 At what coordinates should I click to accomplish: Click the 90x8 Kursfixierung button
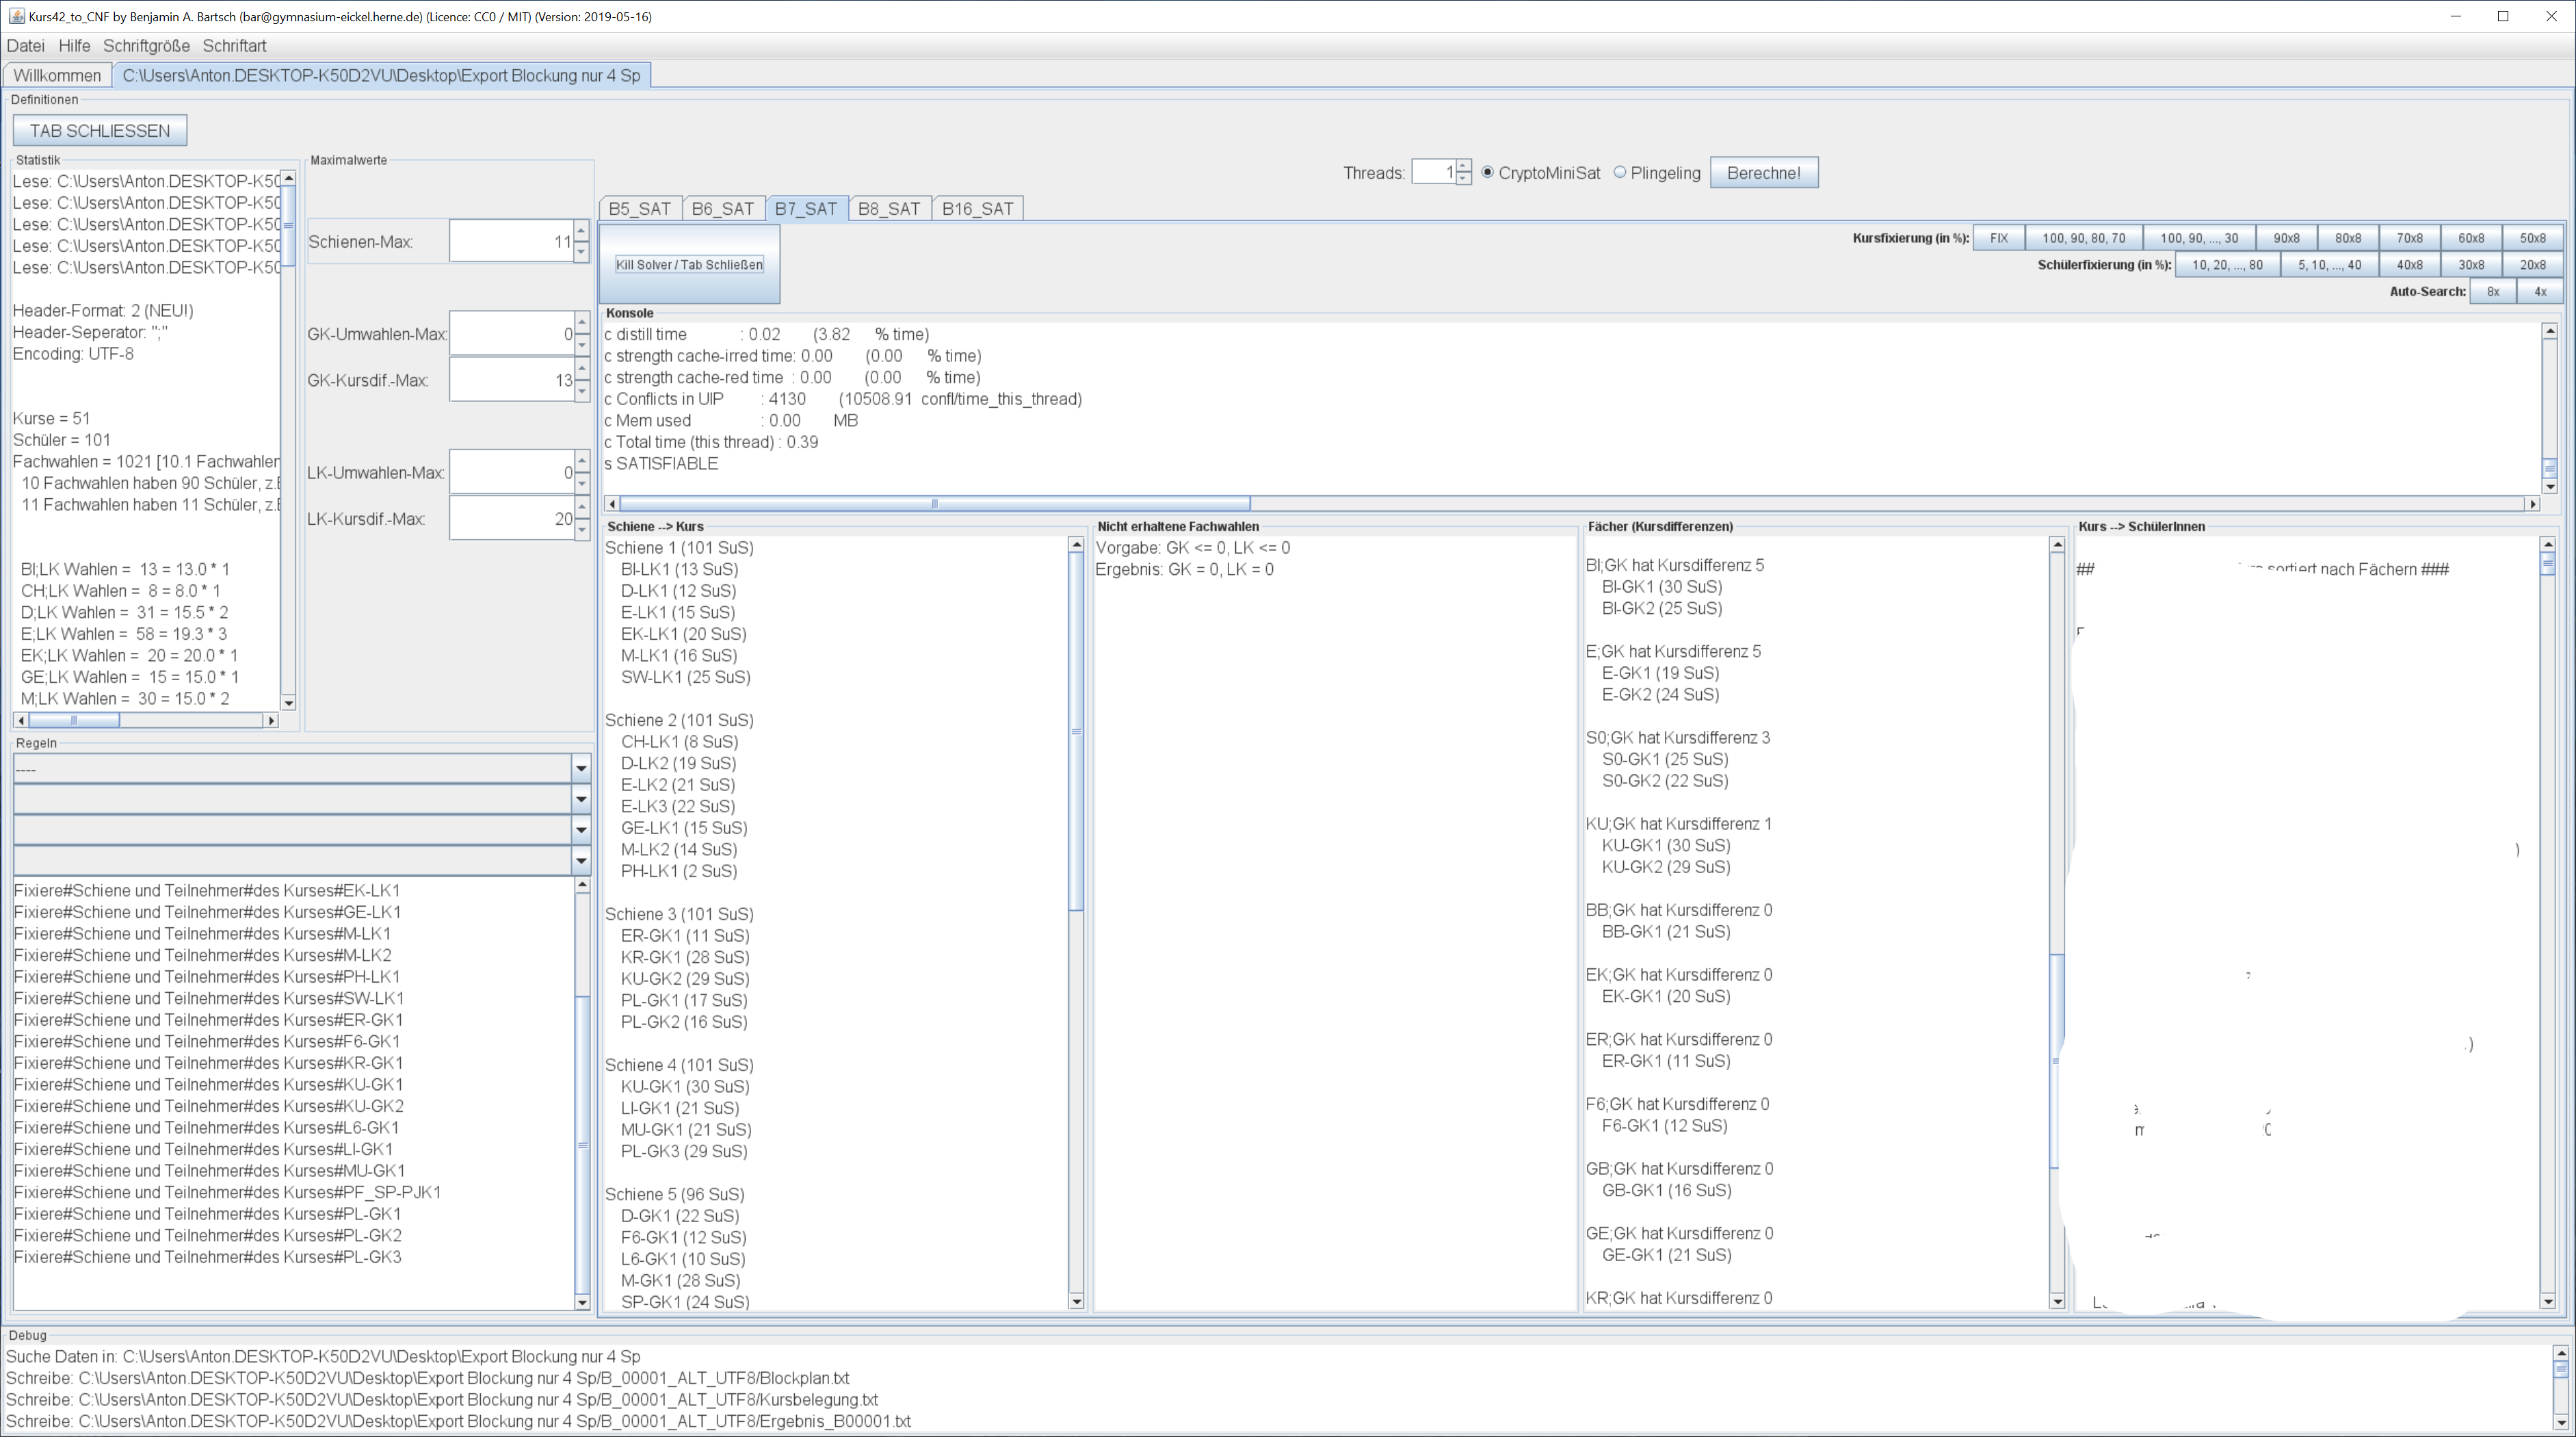[x=2286, y=238]
